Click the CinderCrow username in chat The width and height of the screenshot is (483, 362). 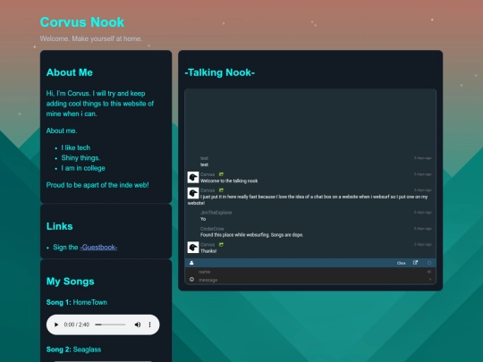click(x=212, y=229)
